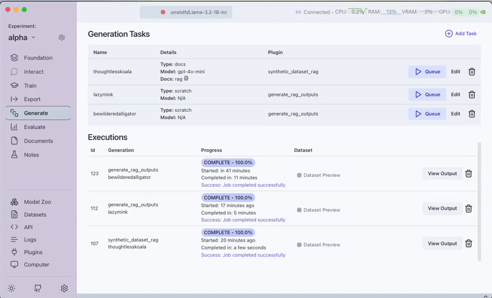
Task: View Output for execution 107
Action: coord(442,243)
